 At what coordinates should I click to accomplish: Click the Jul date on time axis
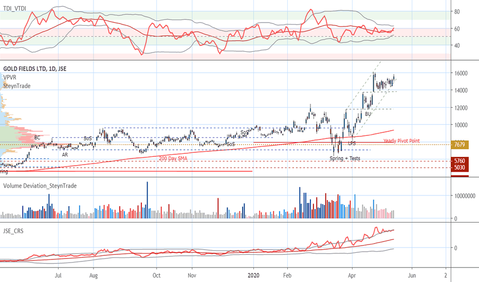point(58,275)
